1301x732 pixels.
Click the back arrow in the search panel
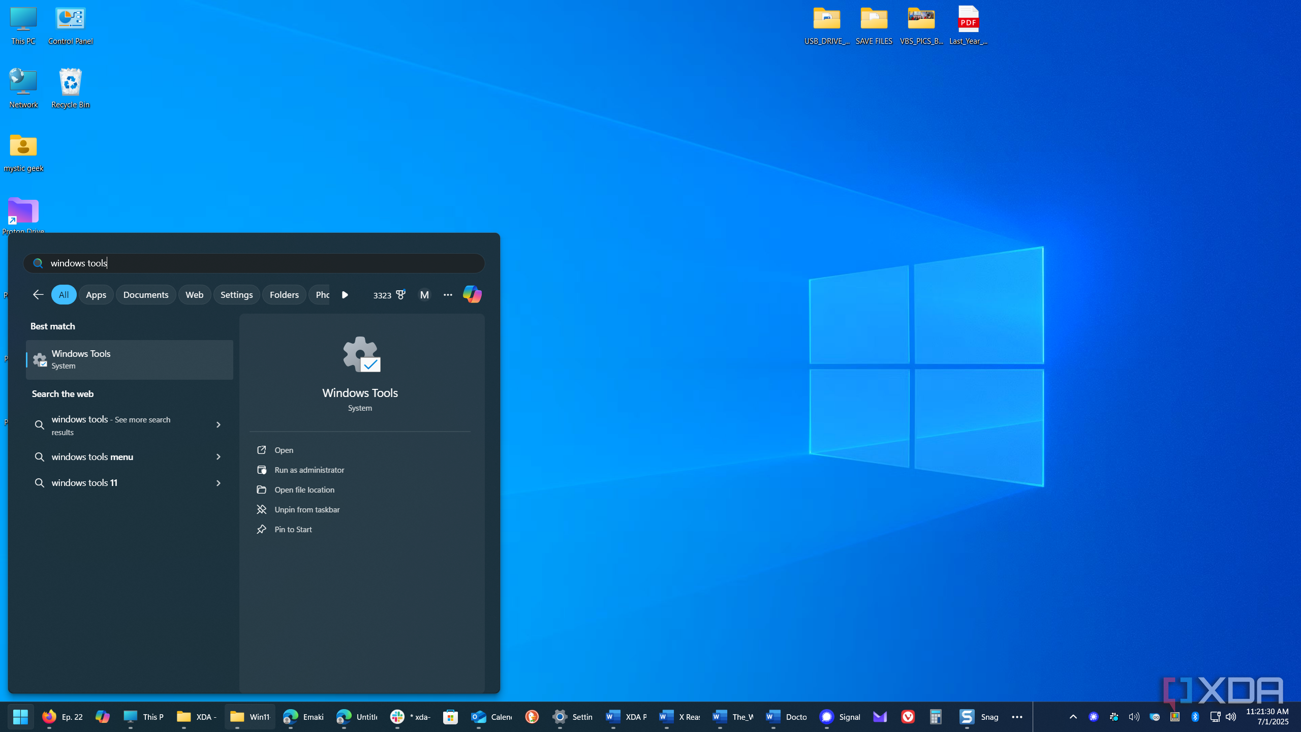coord(38,294)
